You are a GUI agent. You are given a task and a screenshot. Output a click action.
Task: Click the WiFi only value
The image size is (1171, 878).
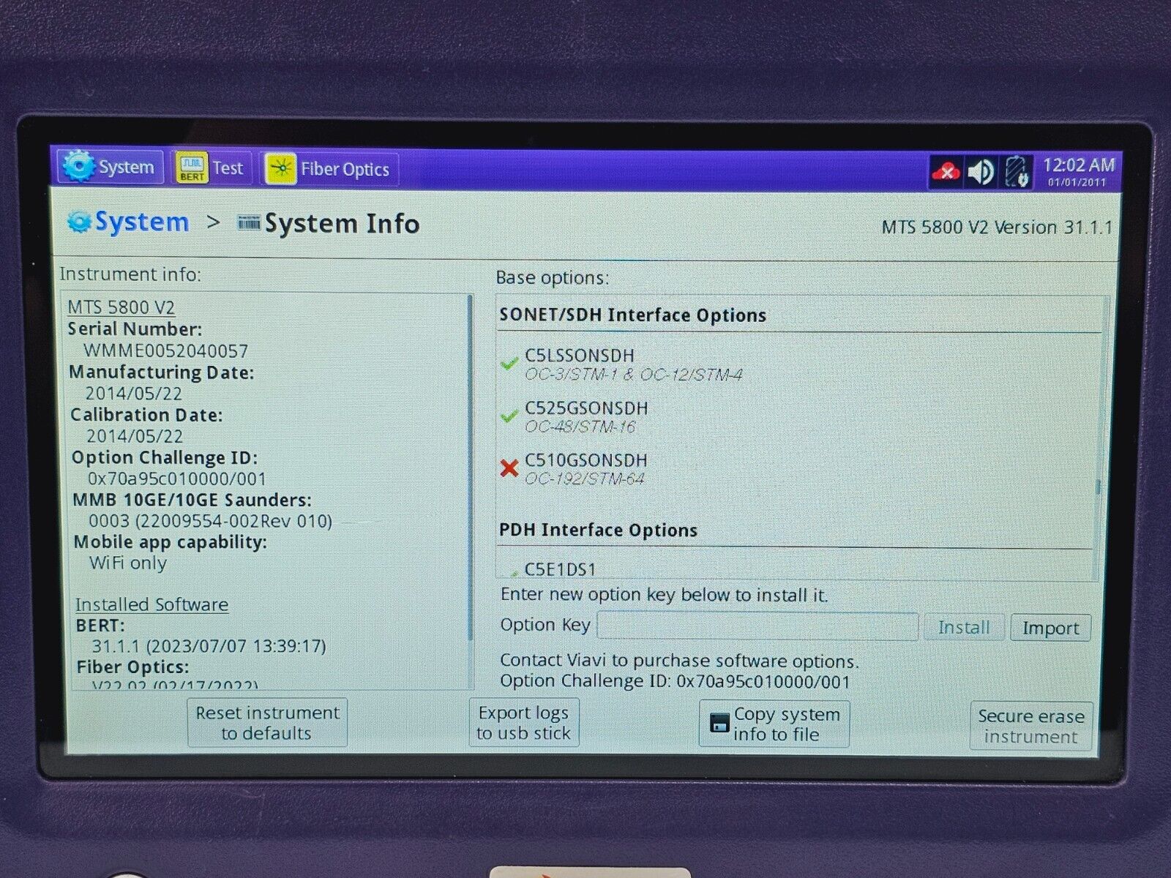[x=128, y=563]
